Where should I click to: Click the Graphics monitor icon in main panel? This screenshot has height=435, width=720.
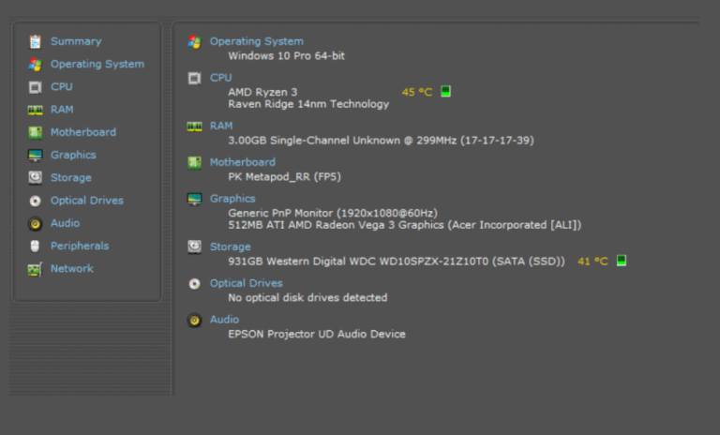[x=194, y=200]
